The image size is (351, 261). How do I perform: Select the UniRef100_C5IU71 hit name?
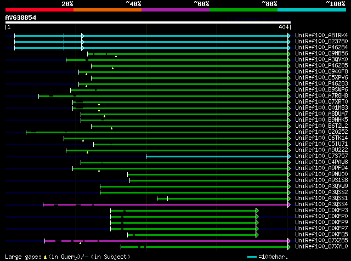click(321, 144)
